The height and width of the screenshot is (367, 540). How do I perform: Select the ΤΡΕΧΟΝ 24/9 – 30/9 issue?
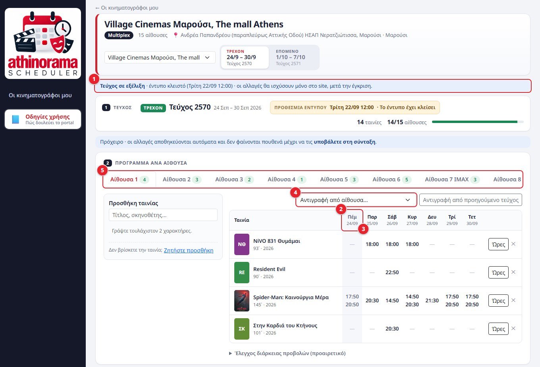click(245, 58)
